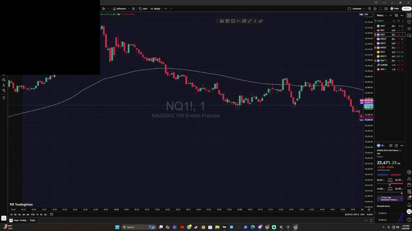Screen dimensions: 412x231
Task: Start bar Replay mode
Action: click(155, 9)
